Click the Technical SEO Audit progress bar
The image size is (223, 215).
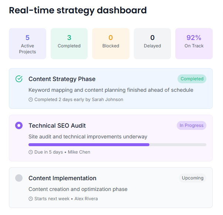tap(117, 145)
